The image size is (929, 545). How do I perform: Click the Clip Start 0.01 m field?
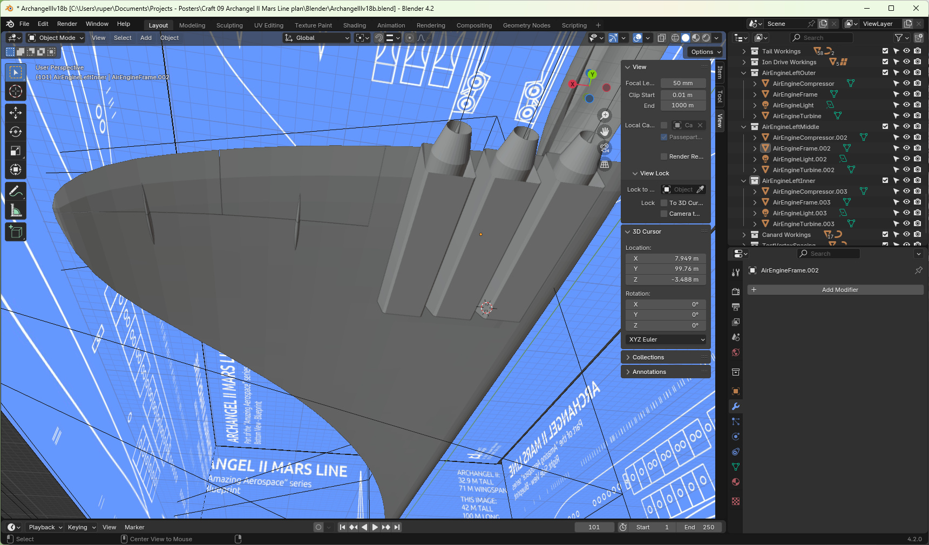683,95
